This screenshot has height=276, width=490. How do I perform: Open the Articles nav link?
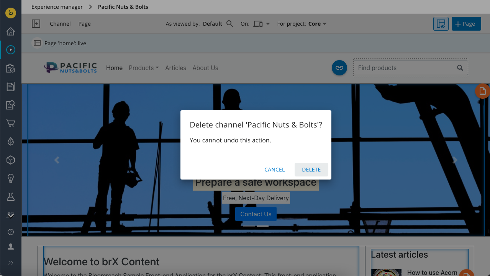tap(175, 68)
